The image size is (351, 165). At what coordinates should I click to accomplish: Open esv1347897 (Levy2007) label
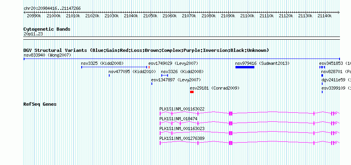(x=176, y=80)
